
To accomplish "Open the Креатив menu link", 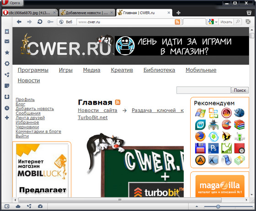I will pos(122,70).
